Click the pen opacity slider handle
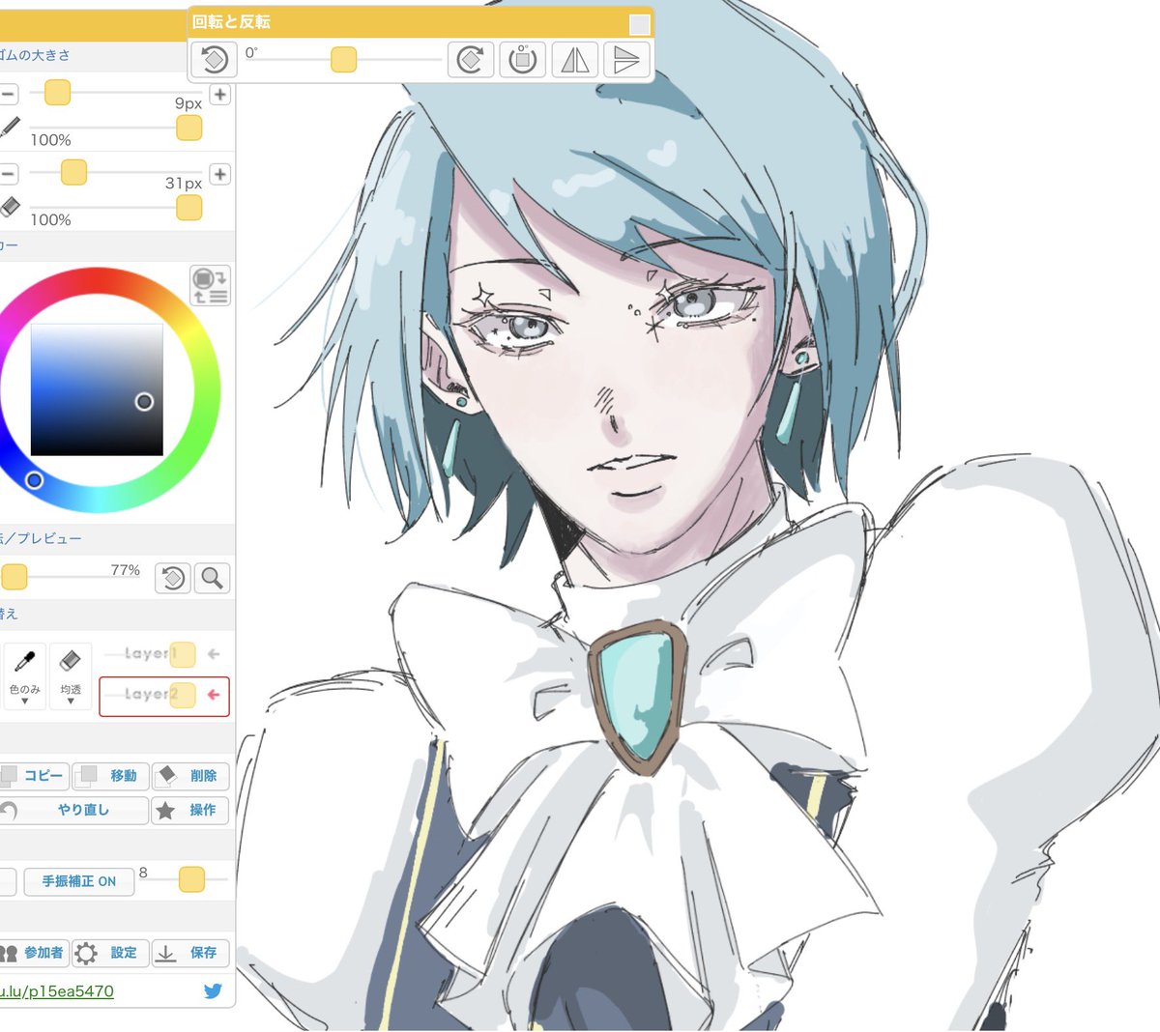This screenshot has height=1032, width=1160. 189,128
